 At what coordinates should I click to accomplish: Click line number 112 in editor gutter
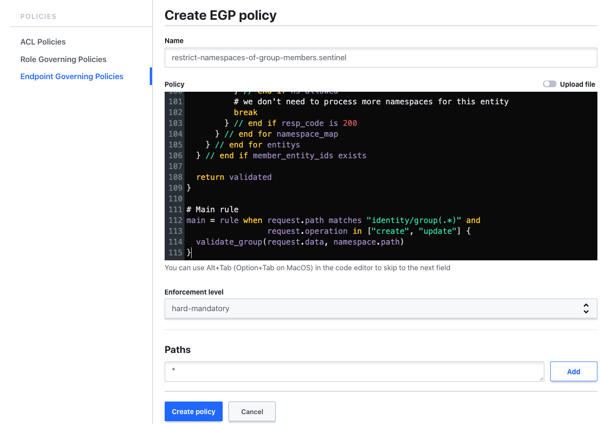(175, 220)
